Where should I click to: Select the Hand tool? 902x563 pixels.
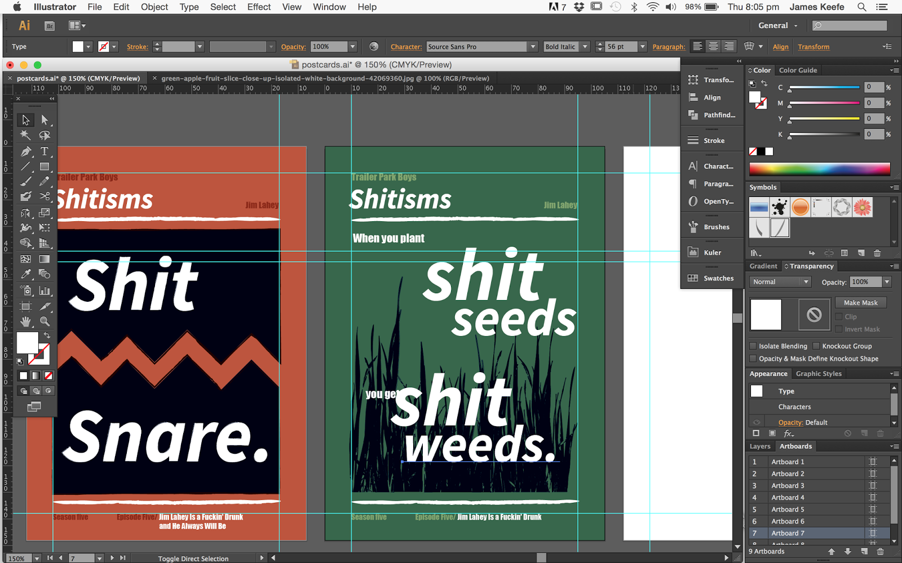click(25, 321)
